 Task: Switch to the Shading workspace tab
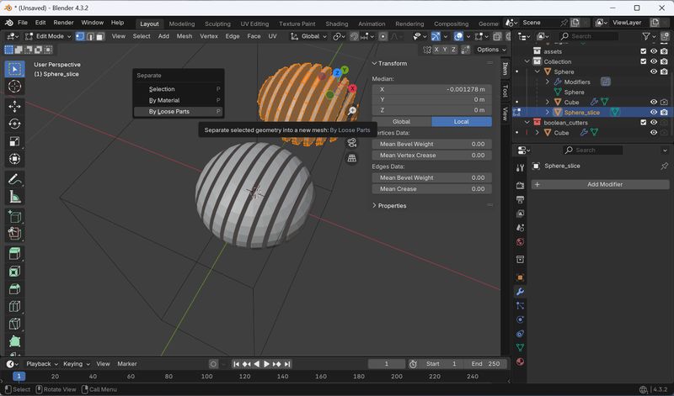pos(336,24)
